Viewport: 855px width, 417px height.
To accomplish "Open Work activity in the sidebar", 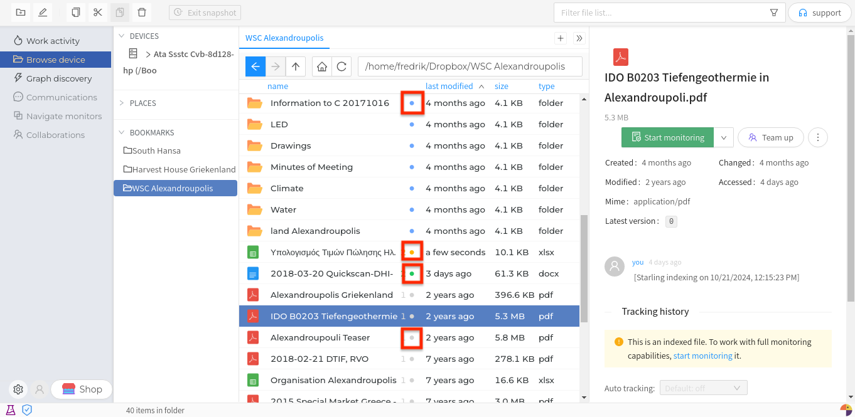I will pos(53,41).
